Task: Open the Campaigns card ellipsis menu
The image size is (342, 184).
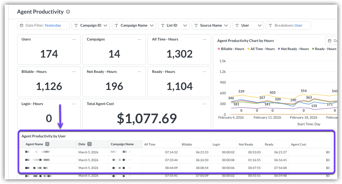Action: click(x=140, y=39)
